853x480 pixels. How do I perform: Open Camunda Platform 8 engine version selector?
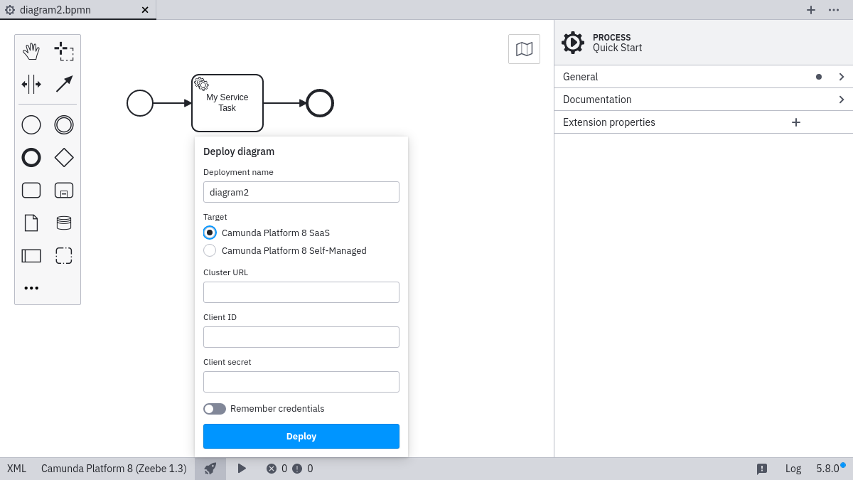(114, 469)
